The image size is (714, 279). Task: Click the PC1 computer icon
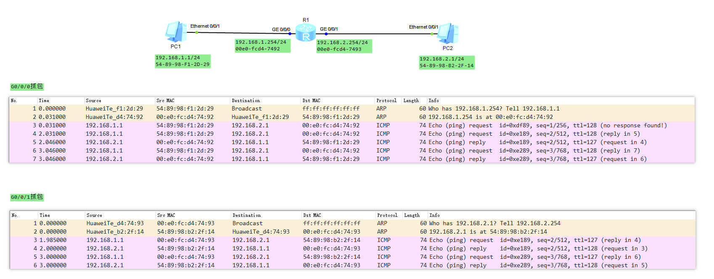click(176, 32)
